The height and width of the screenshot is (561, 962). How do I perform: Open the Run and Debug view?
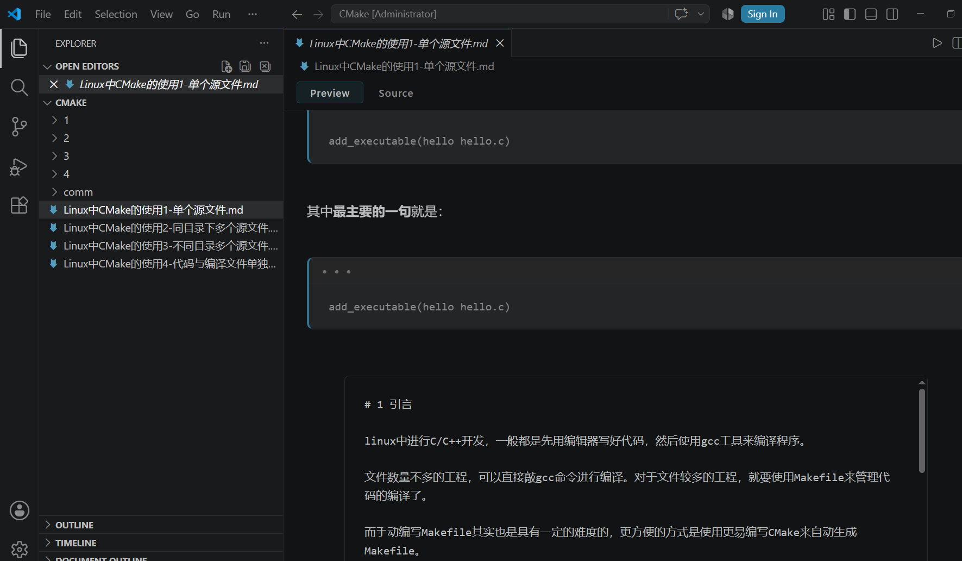click(x=19, y=166)
